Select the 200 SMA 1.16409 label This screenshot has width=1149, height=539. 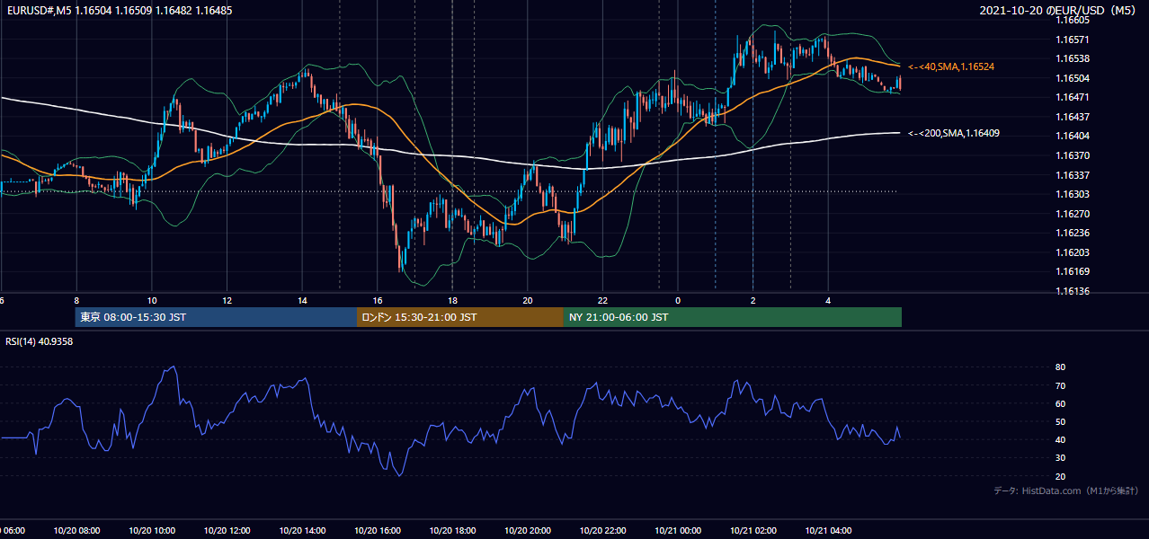point(954,133)
